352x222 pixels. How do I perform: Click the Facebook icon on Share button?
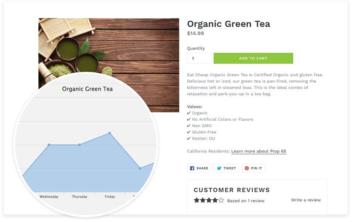[x=192, y=168]
